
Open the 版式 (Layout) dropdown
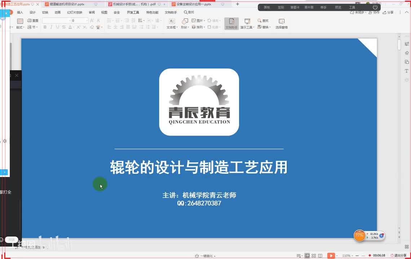(20, 23)
